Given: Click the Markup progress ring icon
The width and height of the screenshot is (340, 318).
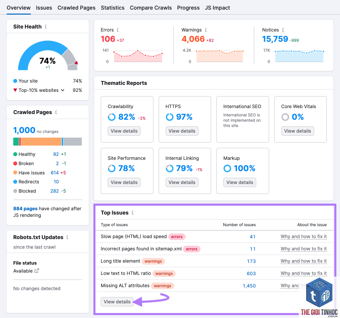Looking at the screenshot, I should pos(227,168).
